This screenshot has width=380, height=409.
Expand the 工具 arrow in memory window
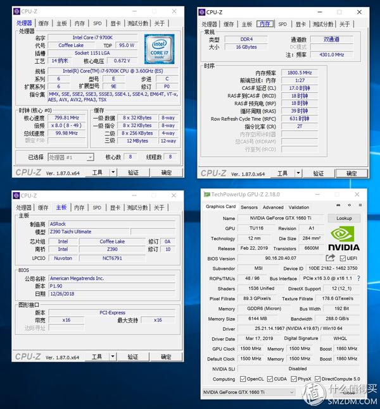pyautogui.click(x=298, y=173)
